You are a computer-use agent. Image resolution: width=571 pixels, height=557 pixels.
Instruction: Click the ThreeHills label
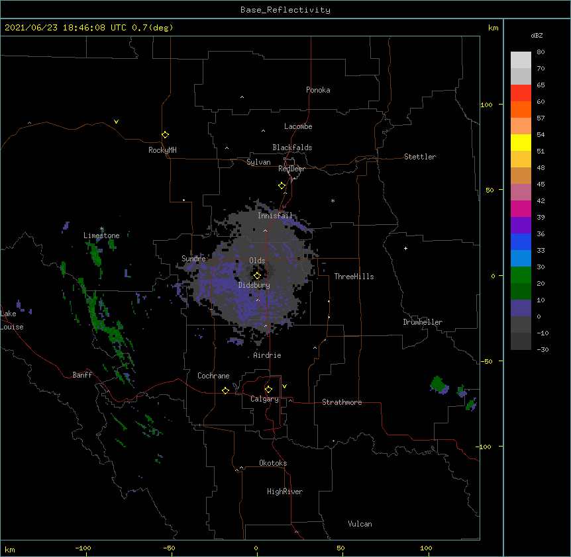354,277
